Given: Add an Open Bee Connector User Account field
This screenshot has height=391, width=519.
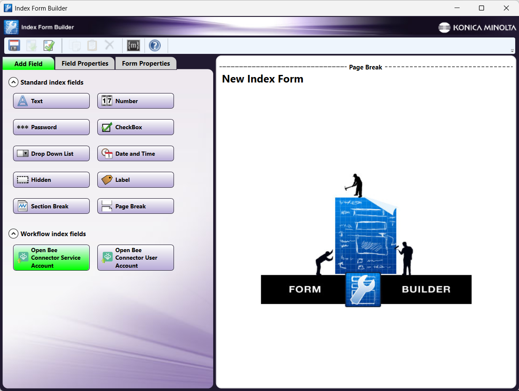Looking at the screenshot, I should click(x=135, y=257).
